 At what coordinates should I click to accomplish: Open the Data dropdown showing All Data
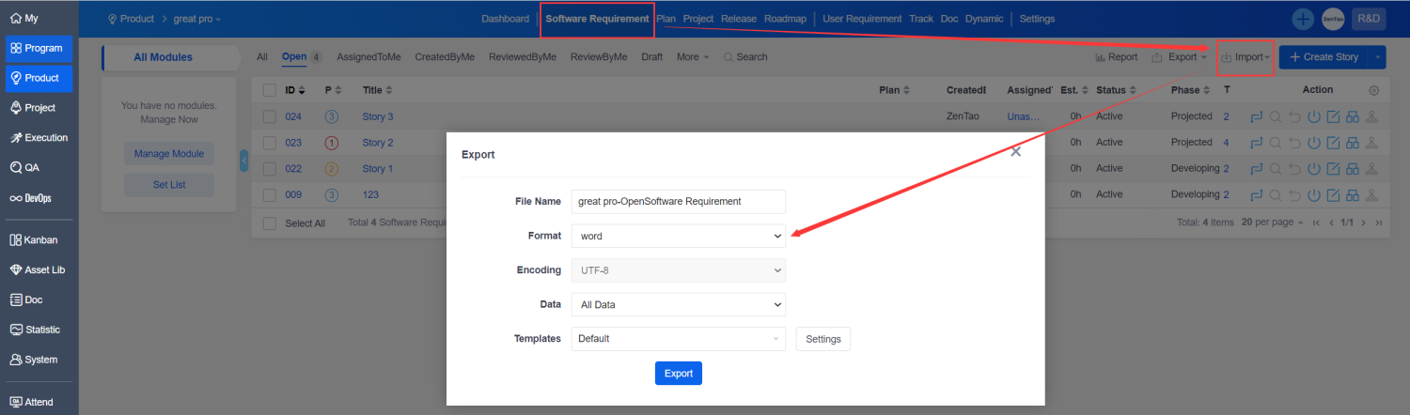click(678, 304)
